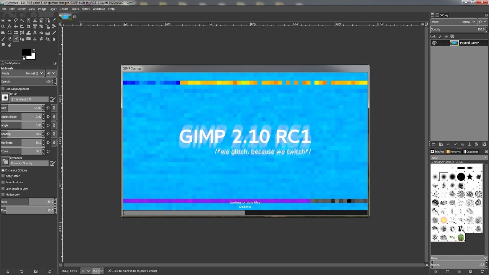
Task: Switch to the Gradients tab
Action: coord(471,152)
